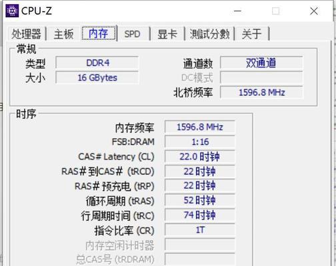Click the tRC 74 时钟 value

199,215
